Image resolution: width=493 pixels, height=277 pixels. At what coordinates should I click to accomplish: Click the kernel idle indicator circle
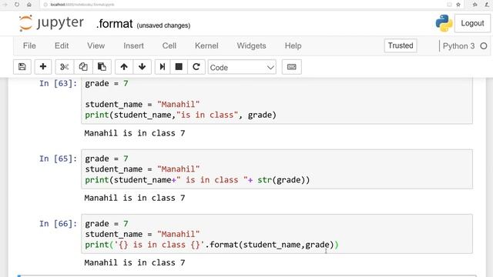point(484,46)
